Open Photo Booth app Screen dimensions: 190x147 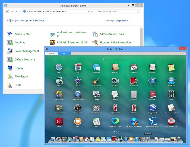[x=134, y=81]
